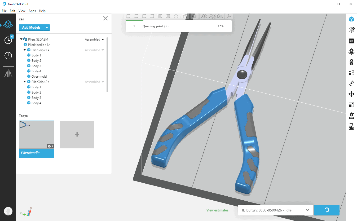This screenshot has height=221, width=357.
Task: Open Tray settings gear-over-tray icon
Action: pos(351,52)
